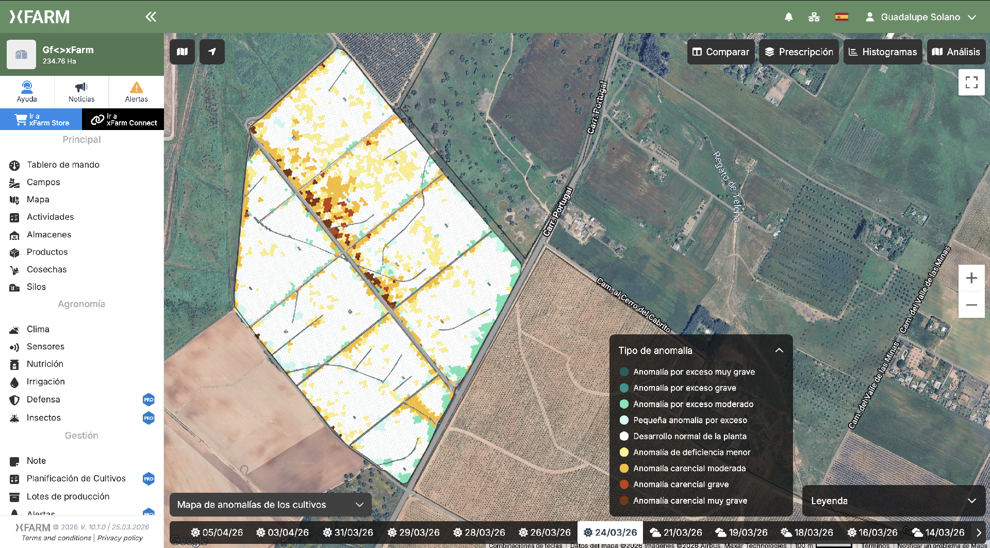Screen dimensions: 990x548
Task: Click the Prescripción button
Action: [x=799, y=52]
